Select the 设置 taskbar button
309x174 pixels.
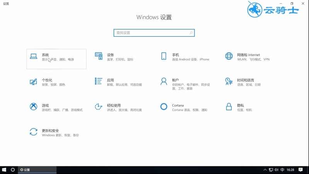tap(37, 170)
